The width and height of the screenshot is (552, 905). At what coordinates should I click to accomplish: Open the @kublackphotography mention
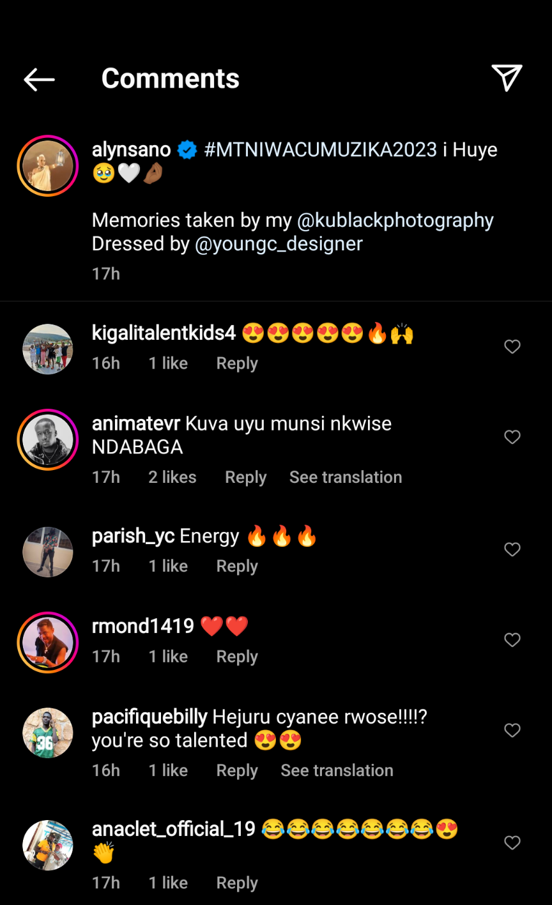click(395, 220)
